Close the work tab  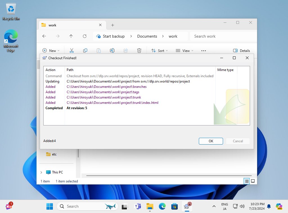click(x=100, y=25)
